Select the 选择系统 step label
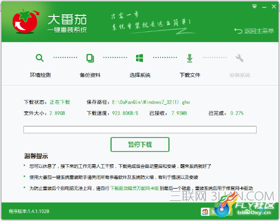This screenshot has width=280, height=221. (x=140, y=75)
